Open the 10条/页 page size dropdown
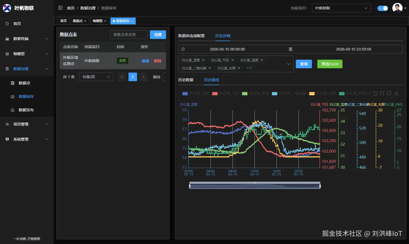Viewport: 409px width, 244px height. (x=96, y=77)
